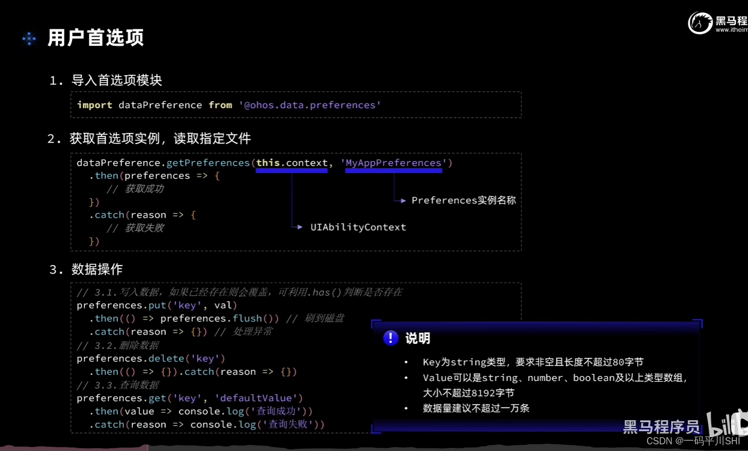Click the comment // 获取失败
This screenshot has width=748, height=451.
[x=135, y=228]
